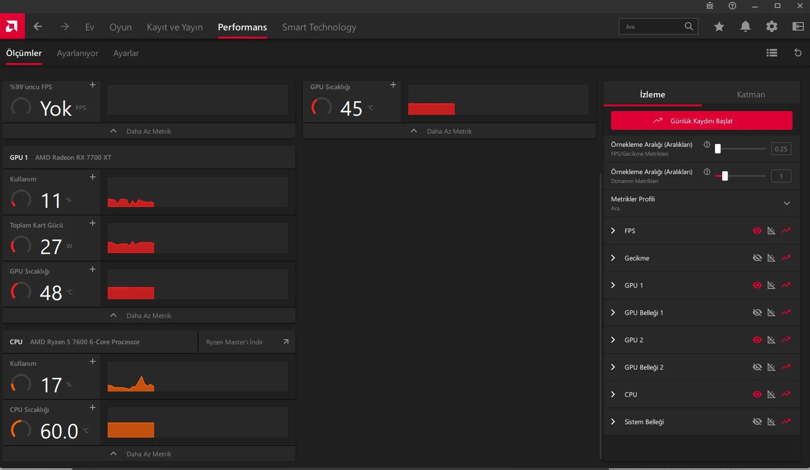810x470 pixels.
Task: Adjust FPS/Gecikme sampling interval slider
Action: pyautogui.click(x=740, y=149)
